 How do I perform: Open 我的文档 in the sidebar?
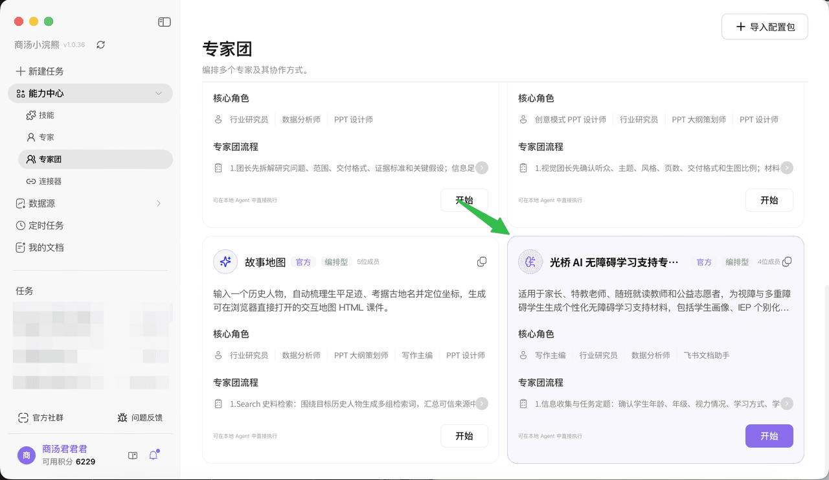(x=40, y=247)
